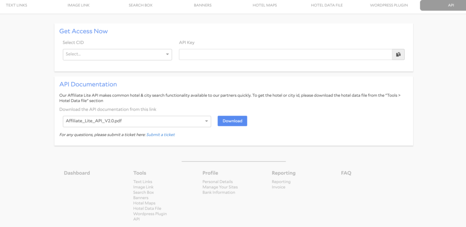466x227 pixels.
Task: Expand the API documentation file dropdown
Action: coord(137,121)
